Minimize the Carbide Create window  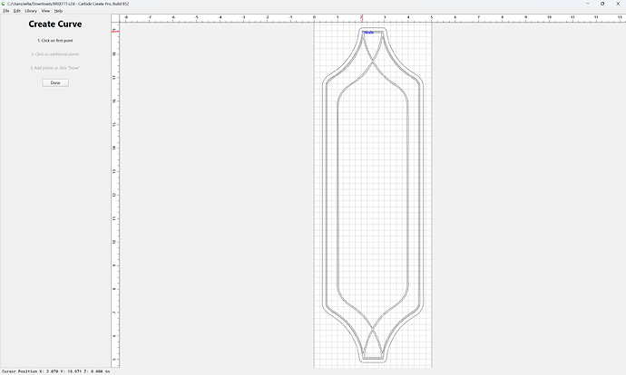pos(588,4)
